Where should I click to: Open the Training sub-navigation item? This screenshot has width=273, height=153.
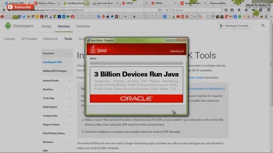tap(9, 39)
